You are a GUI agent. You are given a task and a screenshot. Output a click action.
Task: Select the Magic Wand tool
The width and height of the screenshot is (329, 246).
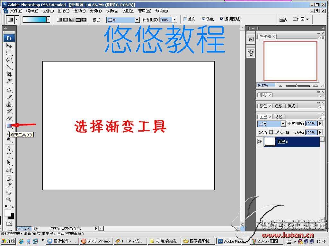tap(9, 67)
